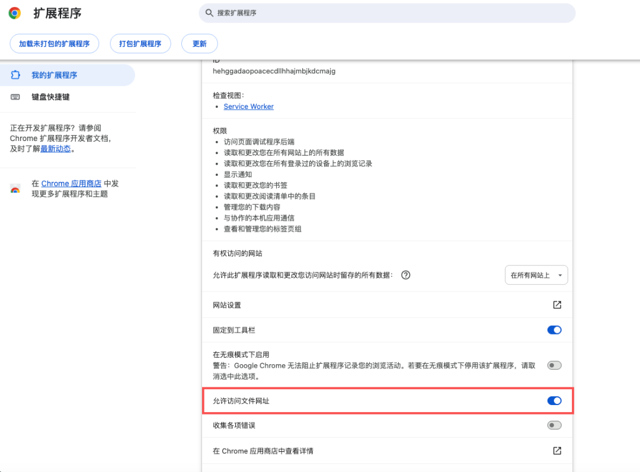Open the Chrome 应用商店 link

click(x=71, y=184)
